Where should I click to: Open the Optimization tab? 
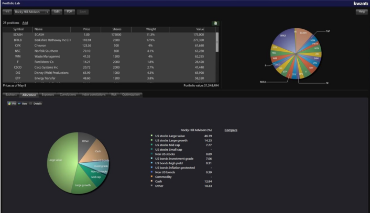(x=130, y=95)
